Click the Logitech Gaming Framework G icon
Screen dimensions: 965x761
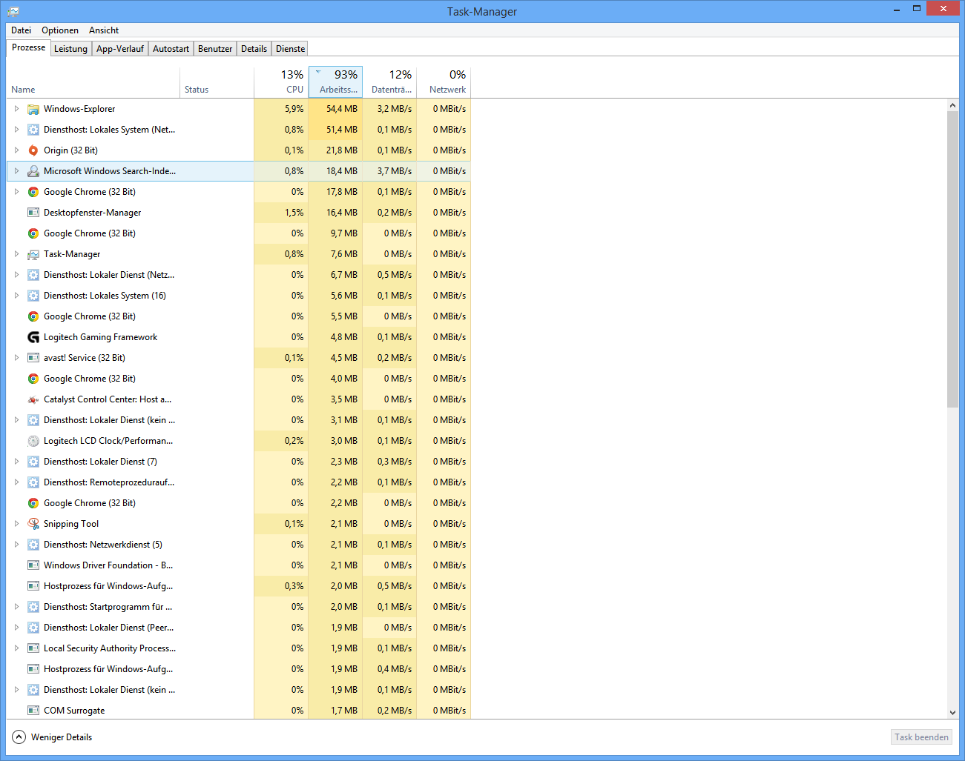tap(33, 337)
